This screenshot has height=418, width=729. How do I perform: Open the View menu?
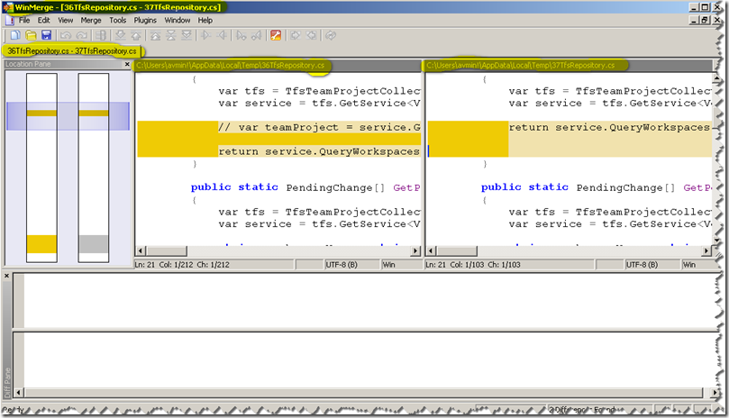pos(65,21)
